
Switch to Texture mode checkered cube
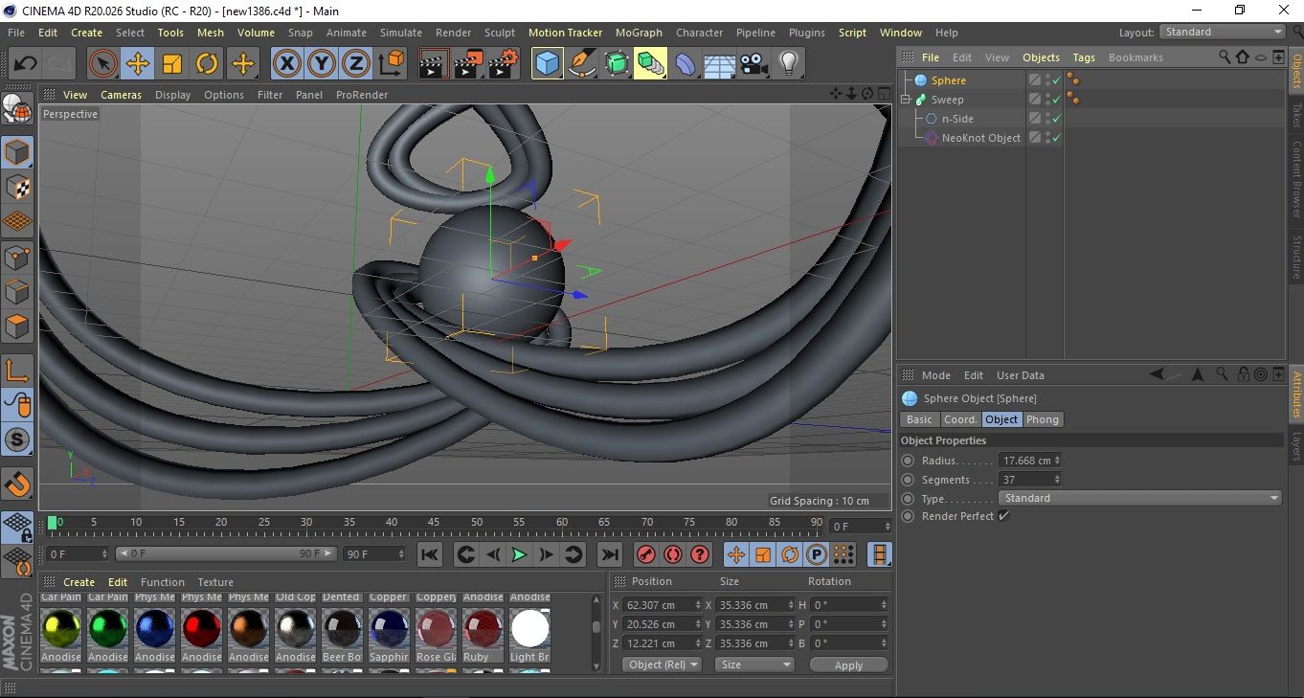pos(17,188)
